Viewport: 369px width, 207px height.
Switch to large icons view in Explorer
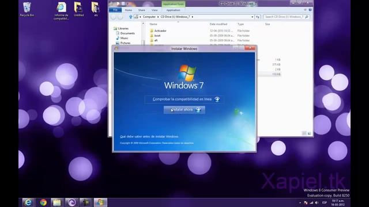(x=309, y=133)
